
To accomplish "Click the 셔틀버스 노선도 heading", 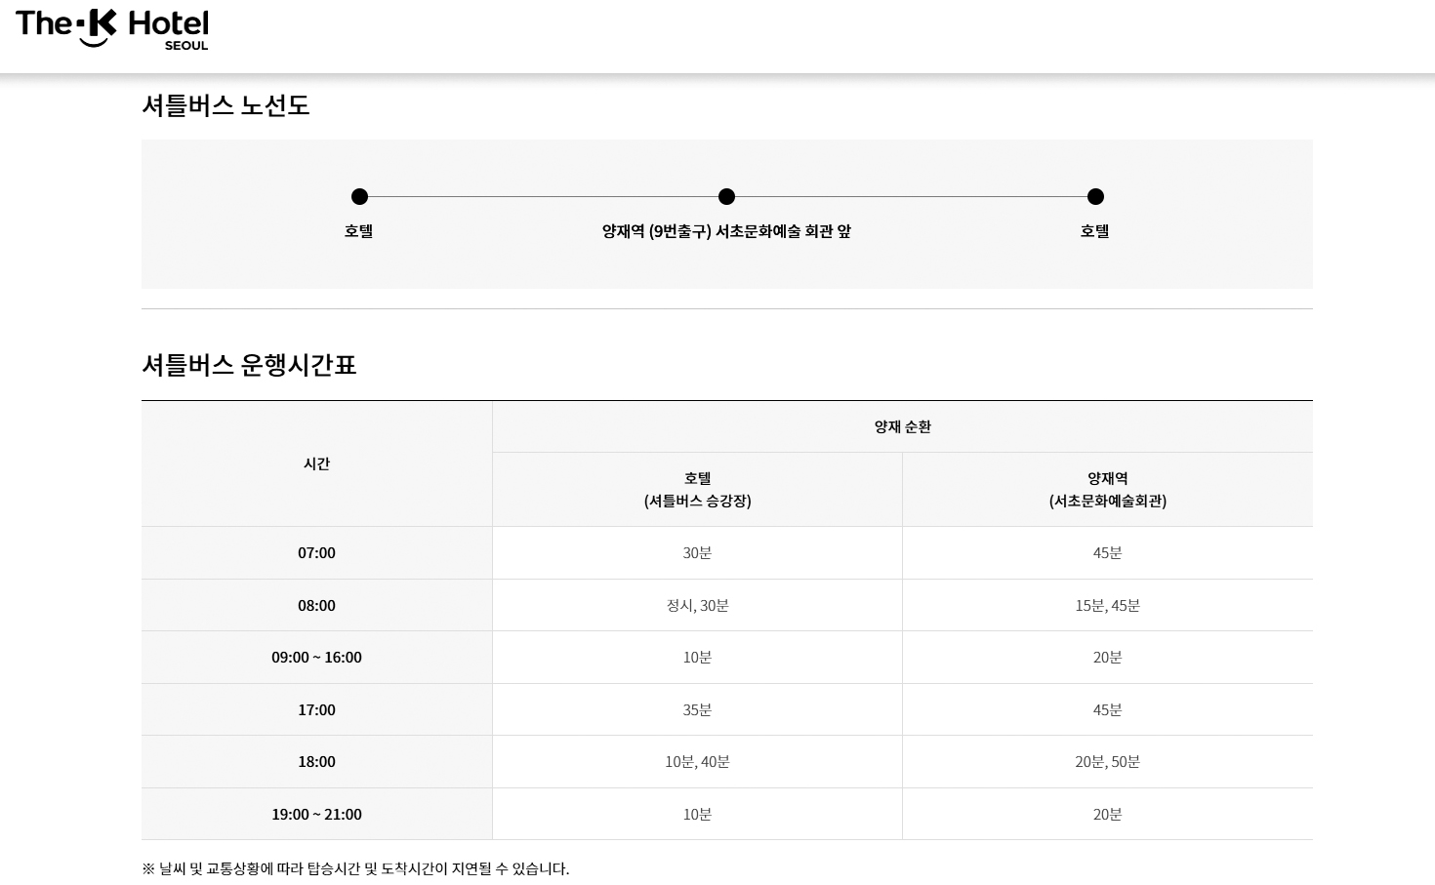I will (225, 105).
